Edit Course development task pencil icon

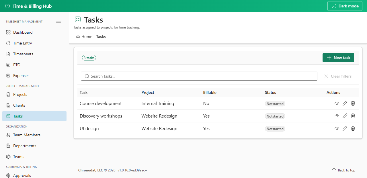(x=345, y=103)
